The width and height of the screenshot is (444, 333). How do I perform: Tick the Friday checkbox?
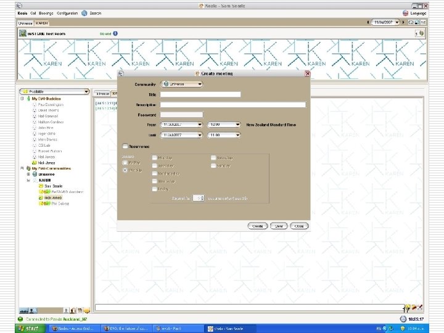tap(154, 189)
